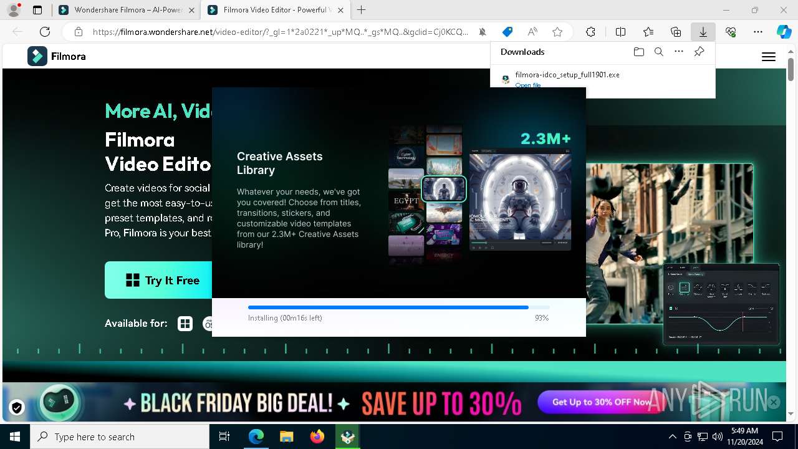Toggle the Downloads toolbar button
The width and height of the screenshot is (798, 449).
[x=703, y=32]
